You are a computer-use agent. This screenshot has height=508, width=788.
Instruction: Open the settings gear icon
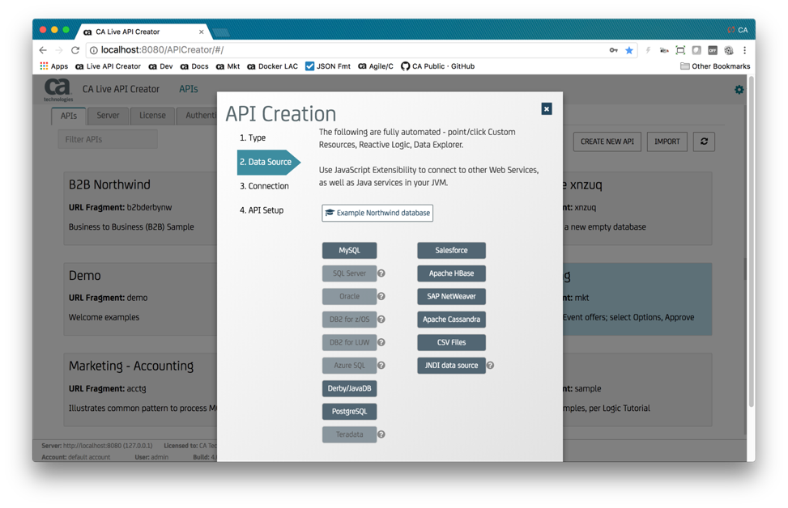tap(739, 90)
